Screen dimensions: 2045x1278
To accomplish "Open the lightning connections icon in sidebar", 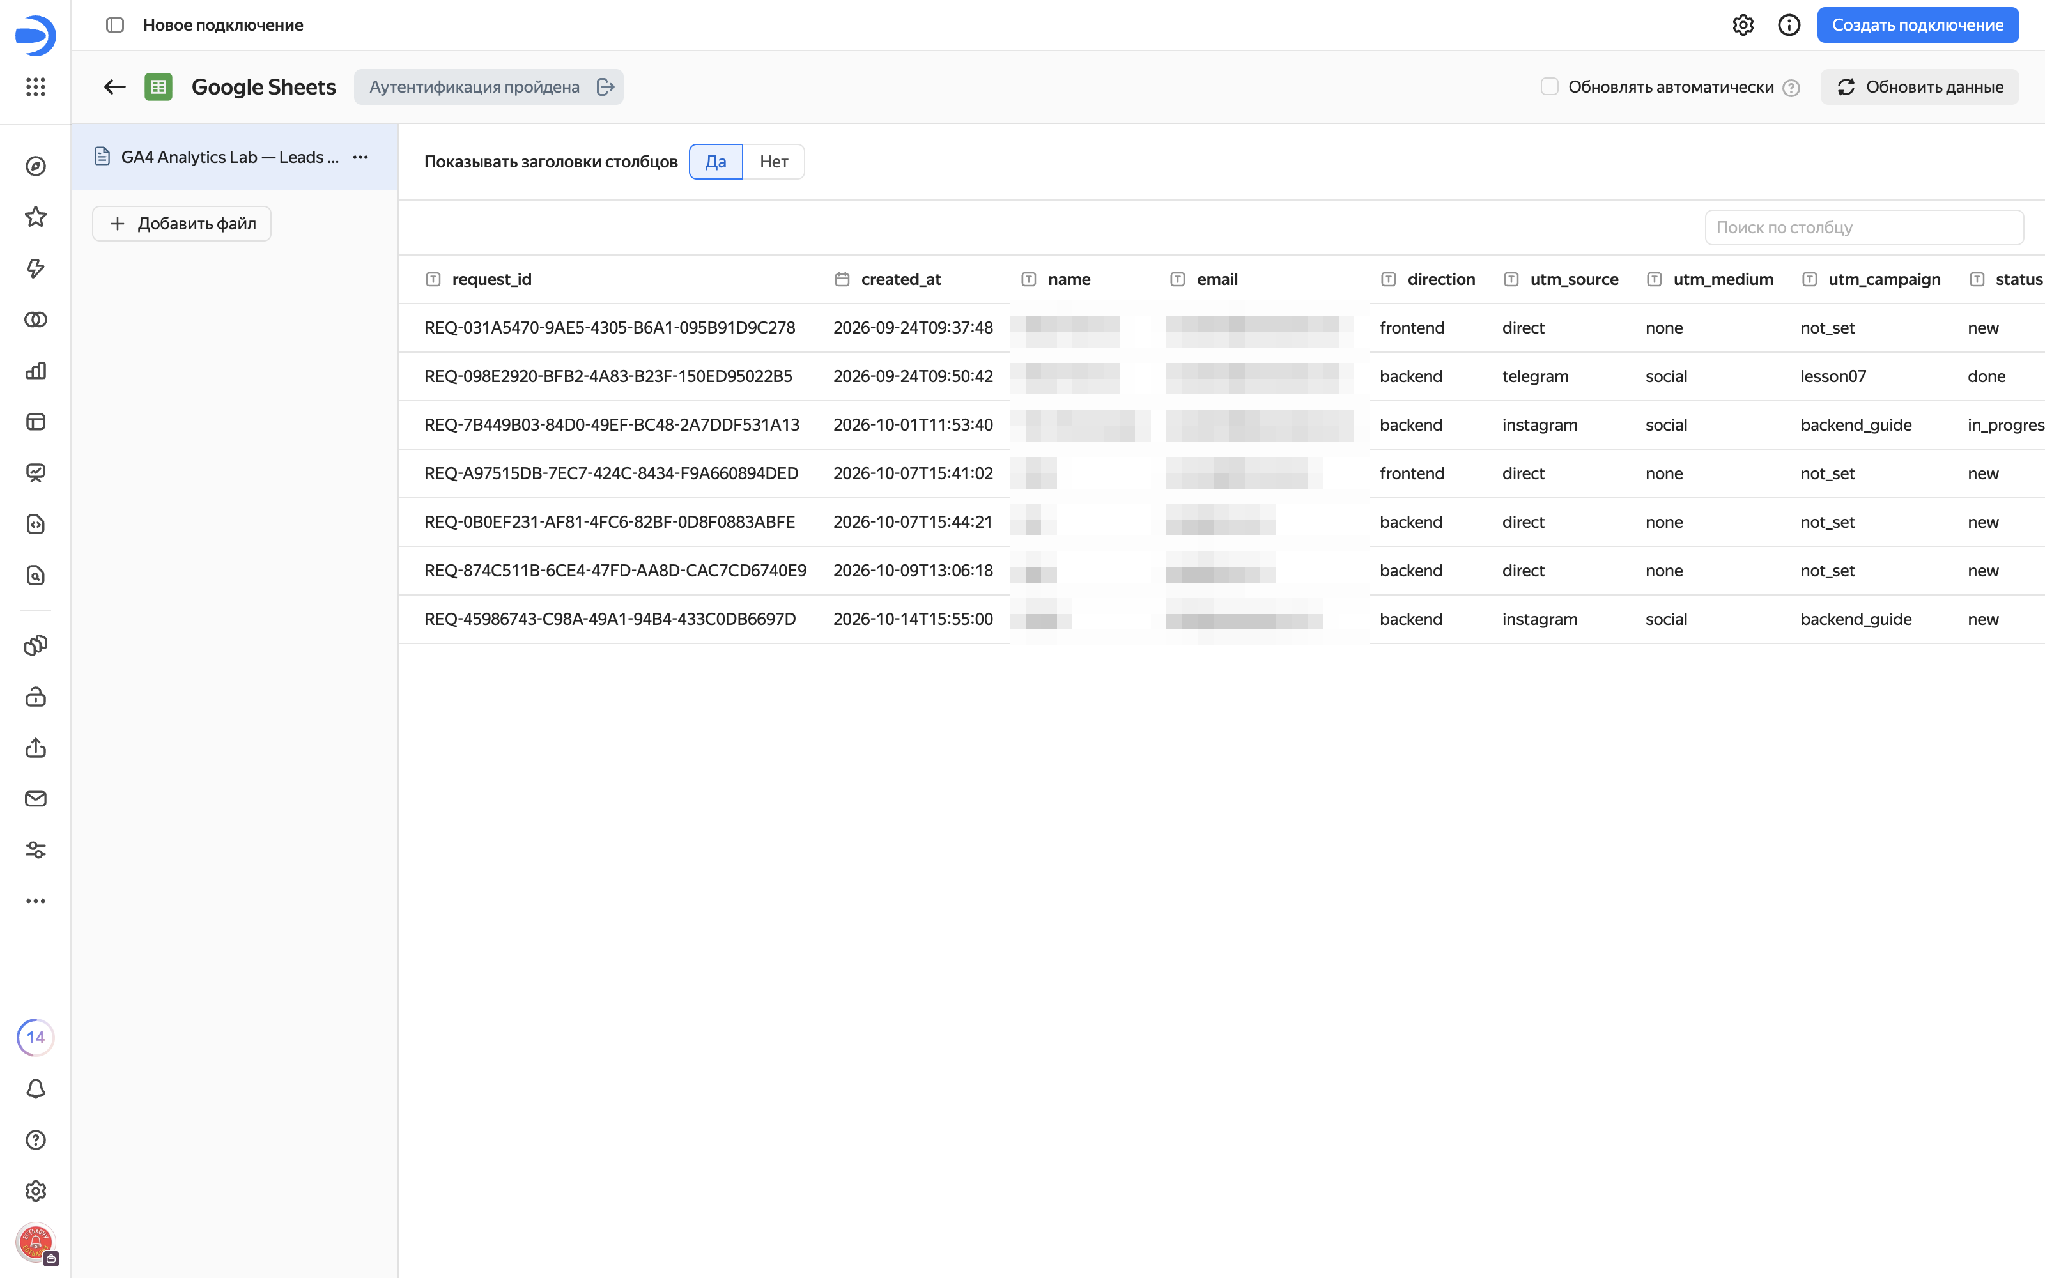I will tap(36, 269).
